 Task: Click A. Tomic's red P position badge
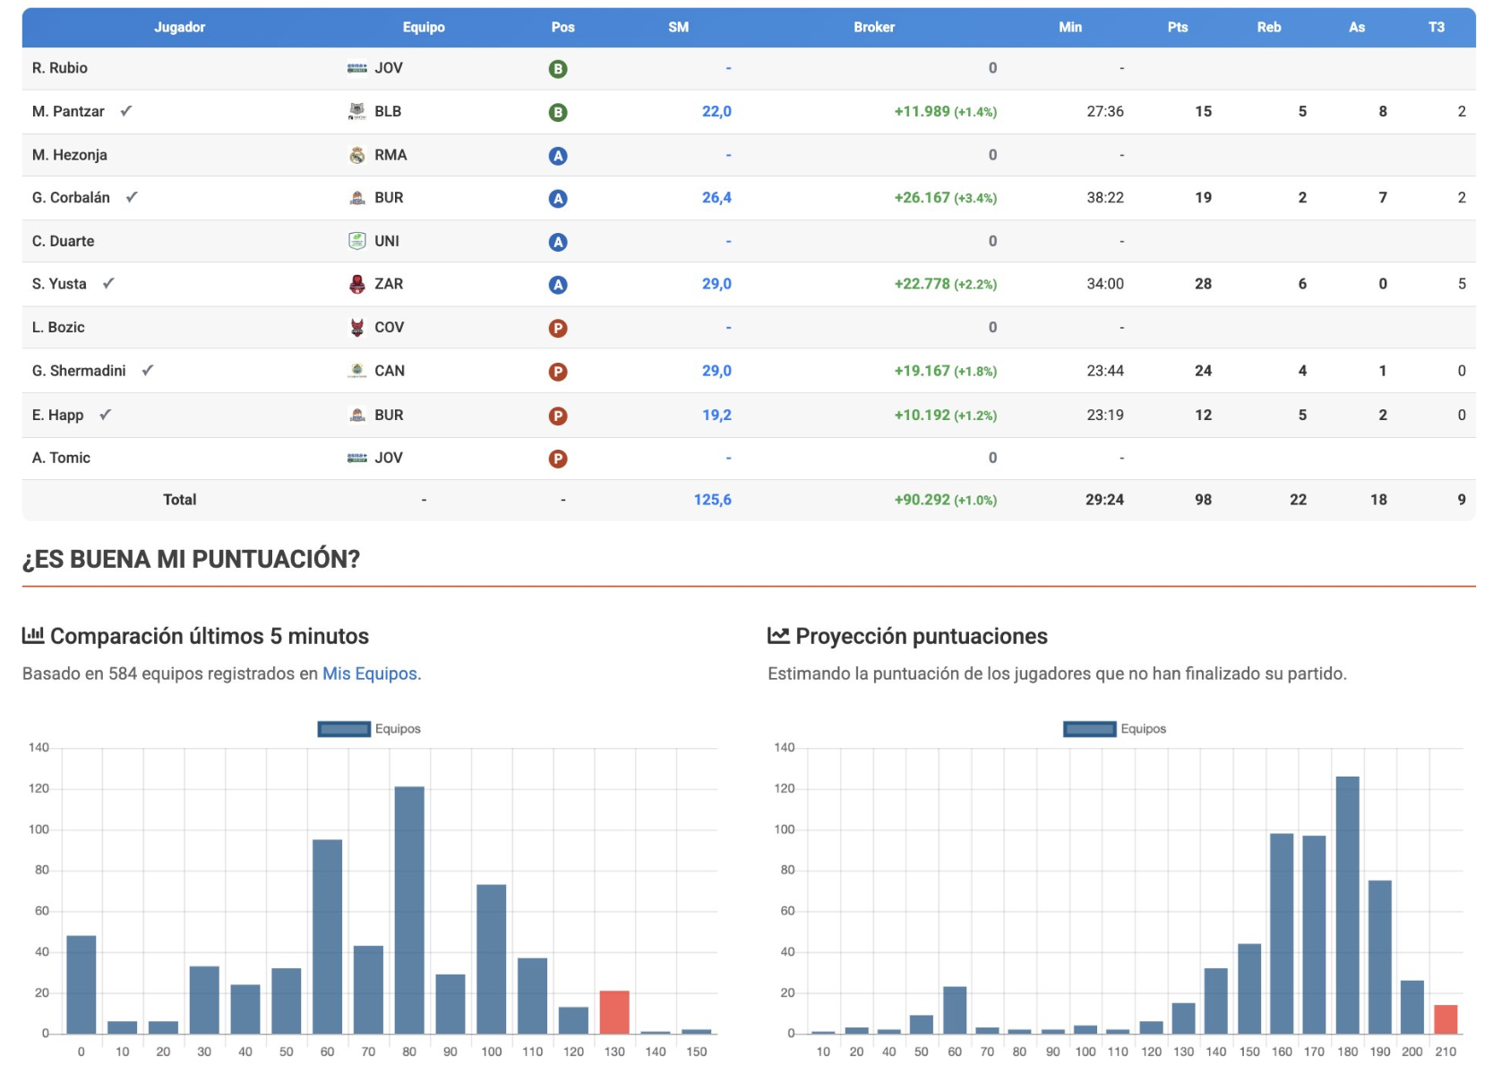tap(557, 459)
